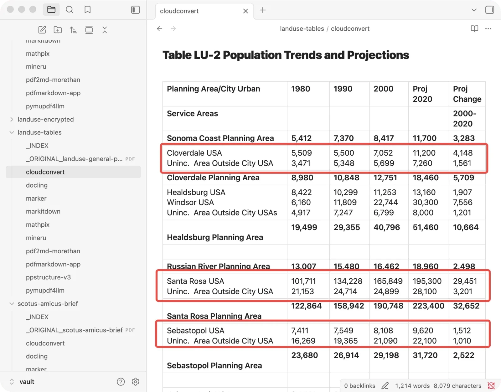Image resolution: width=501 pixels, height=392 pixels.
Task: Open the help question mark icon
Action: point(121,382)
